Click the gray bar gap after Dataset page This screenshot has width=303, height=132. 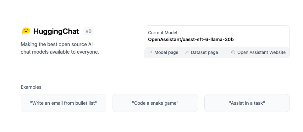(x=224, y=52)
